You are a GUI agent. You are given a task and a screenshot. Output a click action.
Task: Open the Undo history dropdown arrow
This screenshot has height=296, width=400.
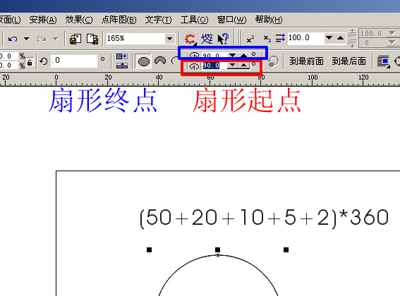tap(26, 39)
